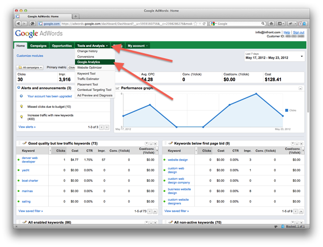Screen dimensions: 323x247
Task: Open the browser Home icon
Action: (x=271, y=24)
